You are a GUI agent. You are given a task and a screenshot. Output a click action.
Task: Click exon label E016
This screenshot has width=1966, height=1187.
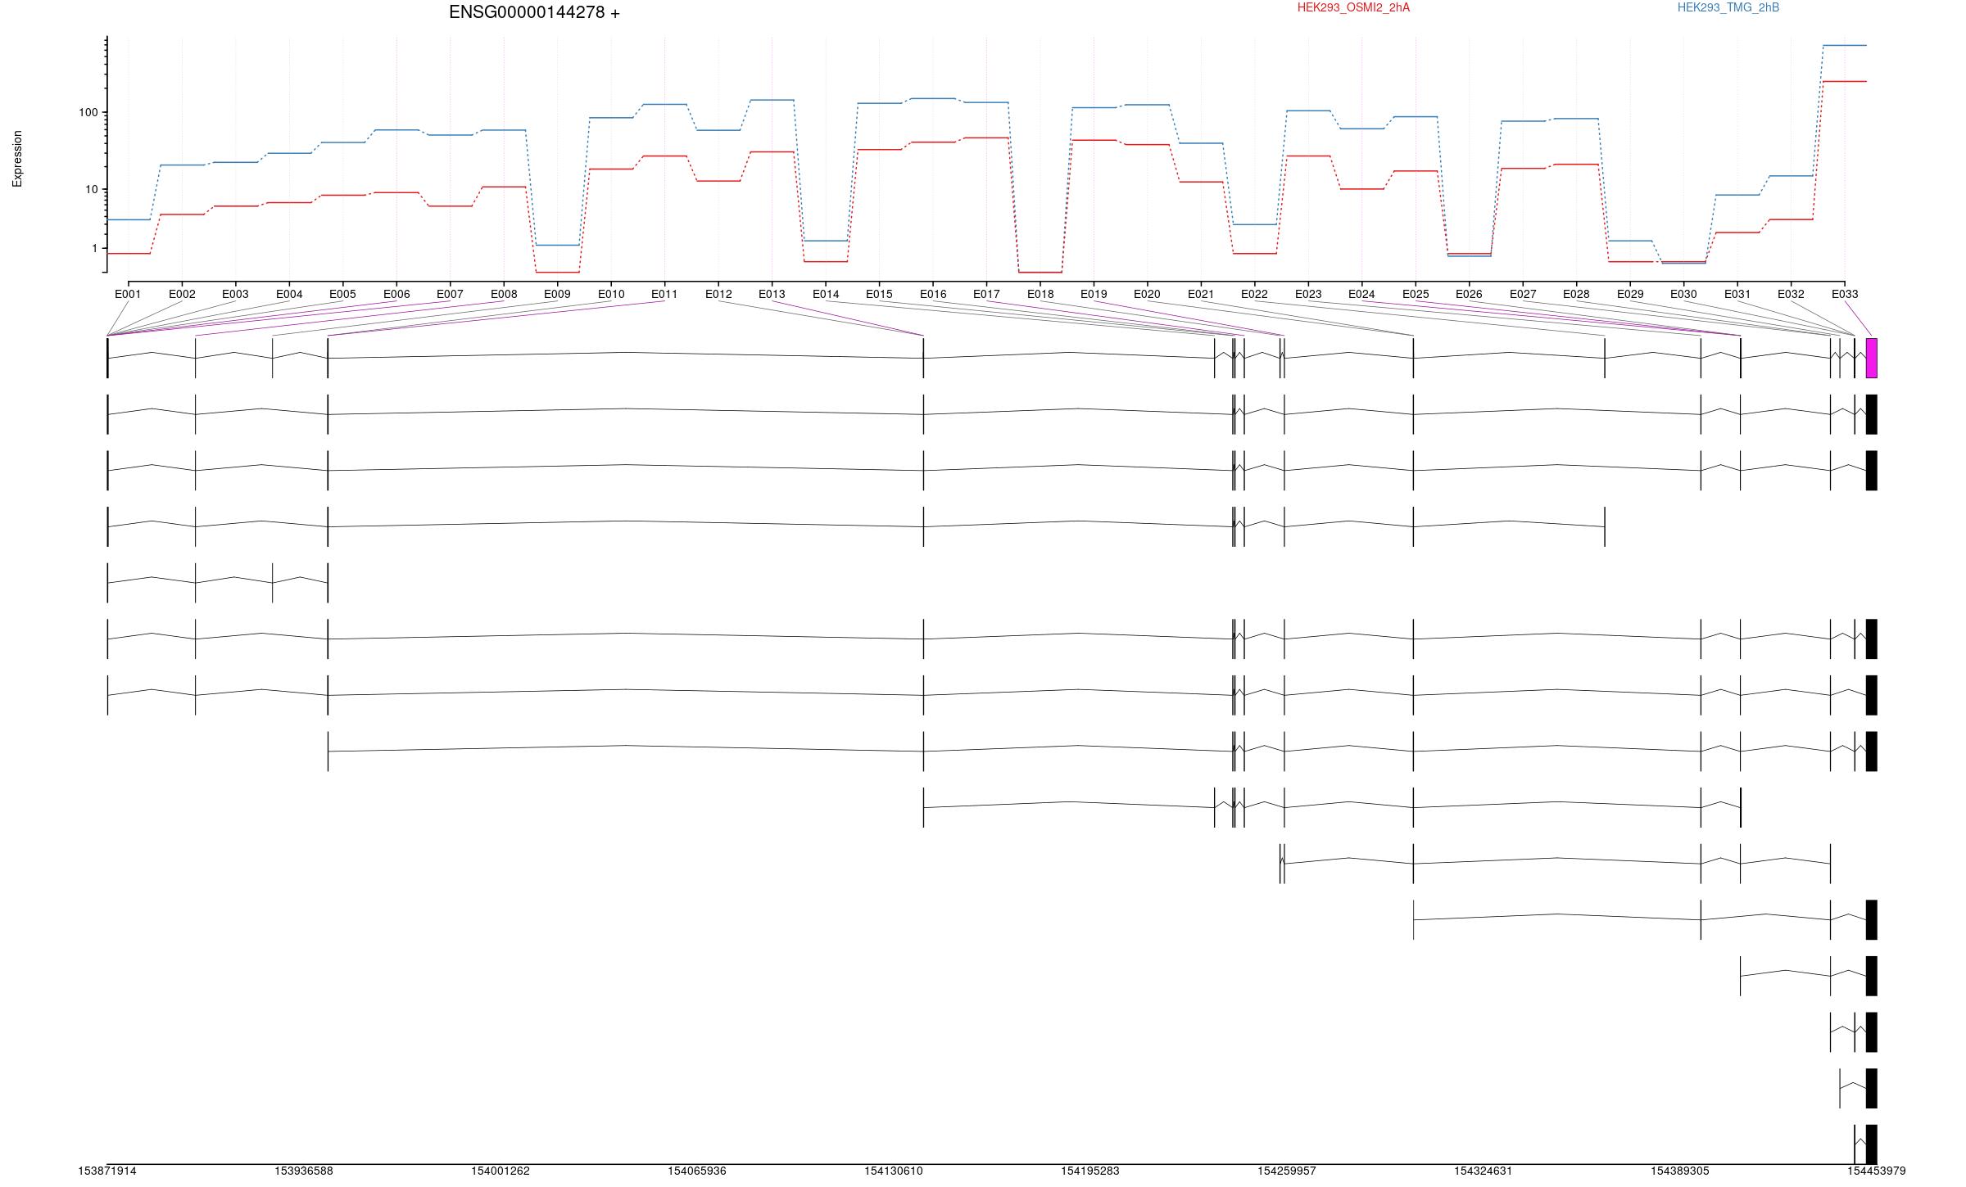pyautogui.click(x=933, y=294)
